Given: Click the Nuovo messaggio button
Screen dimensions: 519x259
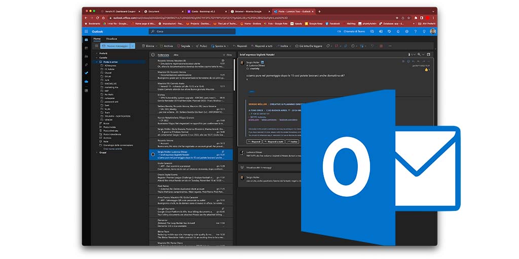Looking at the screenshot, I should point(115,46).
